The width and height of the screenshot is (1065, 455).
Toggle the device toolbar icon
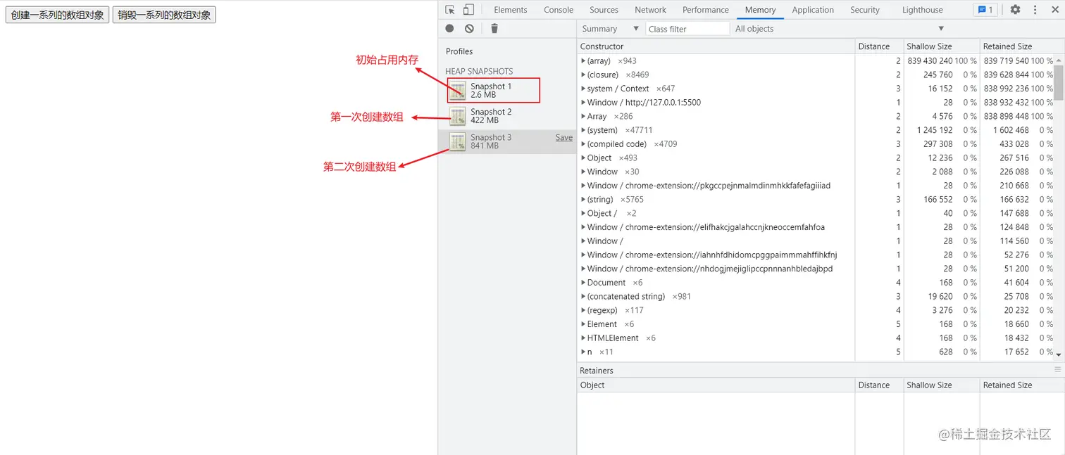pyautogui.click(x=468, y=10)
